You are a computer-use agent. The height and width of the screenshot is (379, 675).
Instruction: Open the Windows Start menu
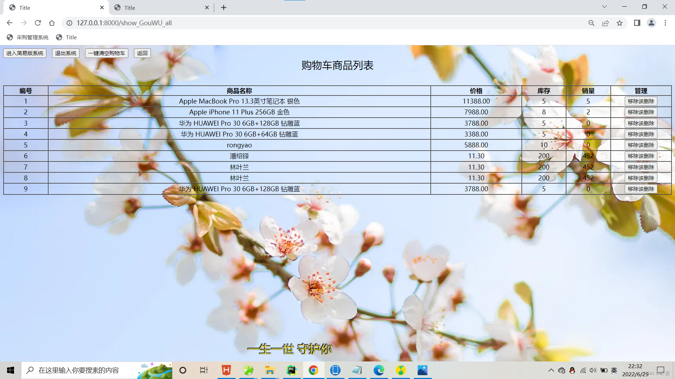11,370
